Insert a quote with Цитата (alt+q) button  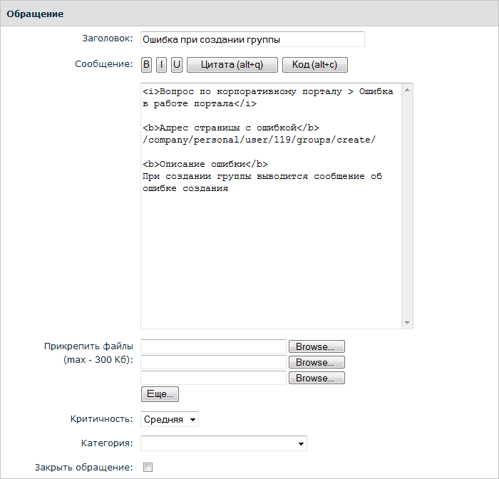pyautogui.click(x=232, y=65)
